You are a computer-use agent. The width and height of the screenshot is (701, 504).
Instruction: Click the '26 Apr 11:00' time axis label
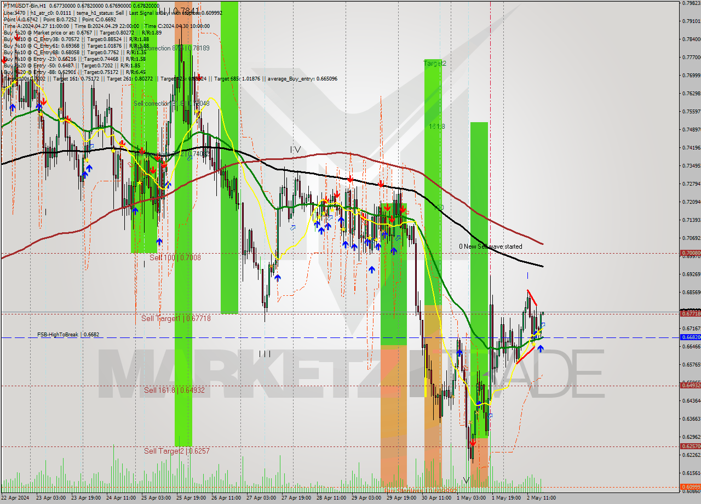click(x=226, y=498)
